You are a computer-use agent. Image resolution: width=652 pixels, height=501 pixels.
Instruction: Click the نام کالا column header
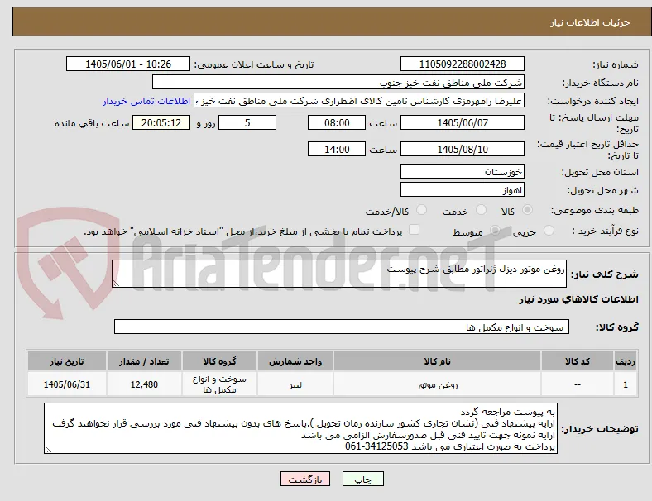click(437, 361)
